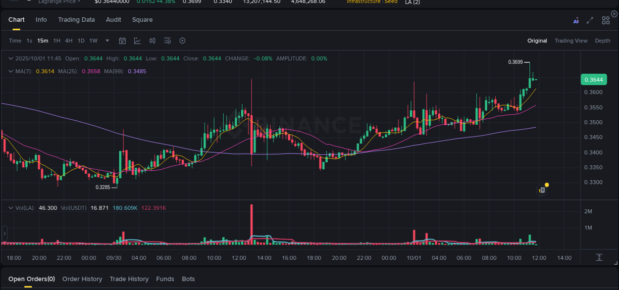Select the candlestick comparison icon

coord(153,41)
